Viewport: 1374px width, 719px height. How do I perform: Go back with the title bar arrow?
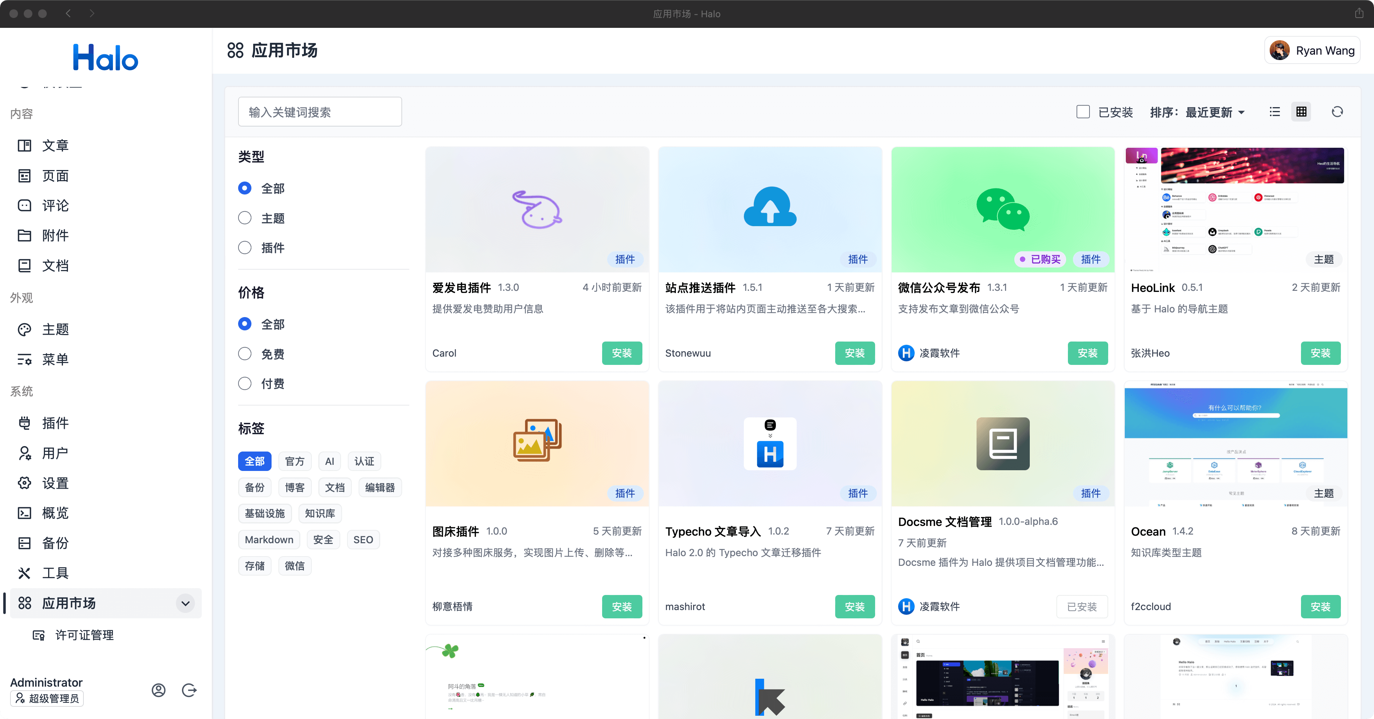pyautogui.click(x=68, y=13)
